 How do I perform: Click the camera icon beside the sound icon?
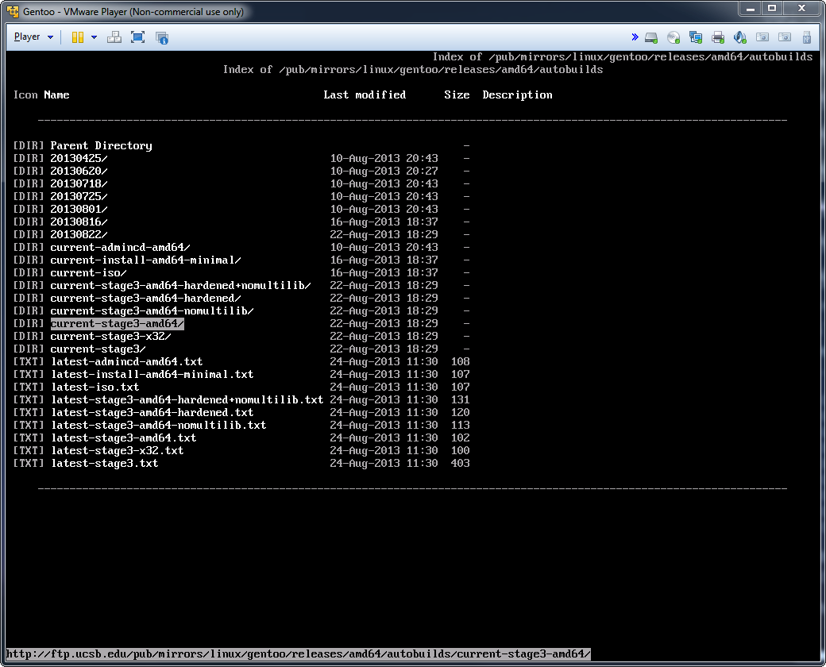coord(762,37)
